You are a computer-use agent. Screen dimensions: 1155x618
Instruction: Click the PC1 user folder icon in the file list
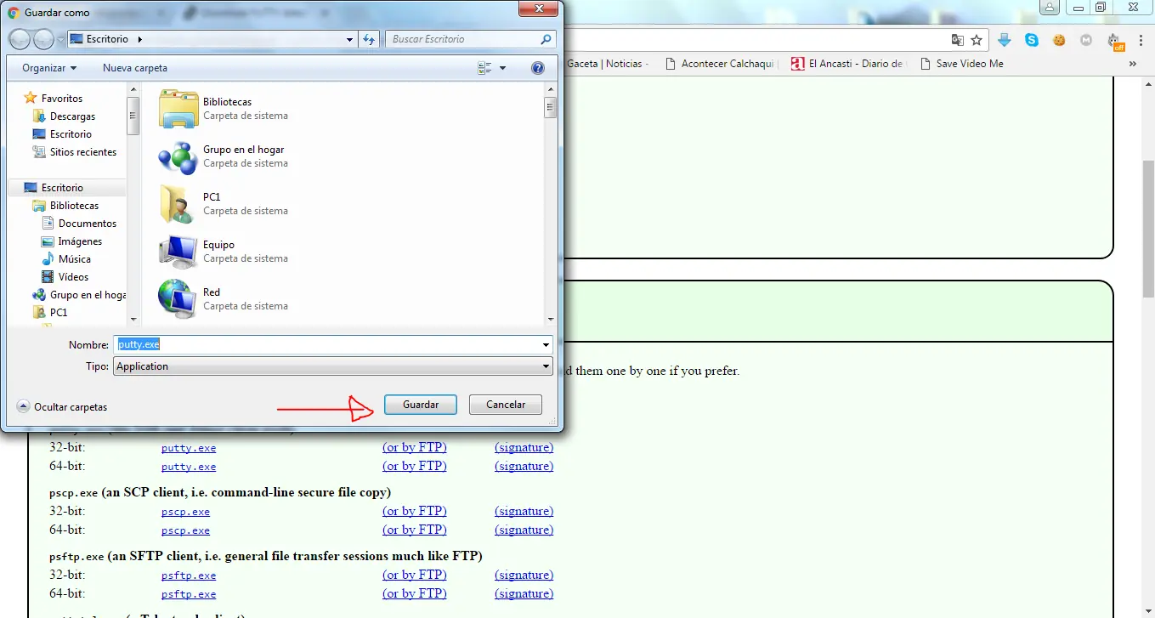coord(178,204)
